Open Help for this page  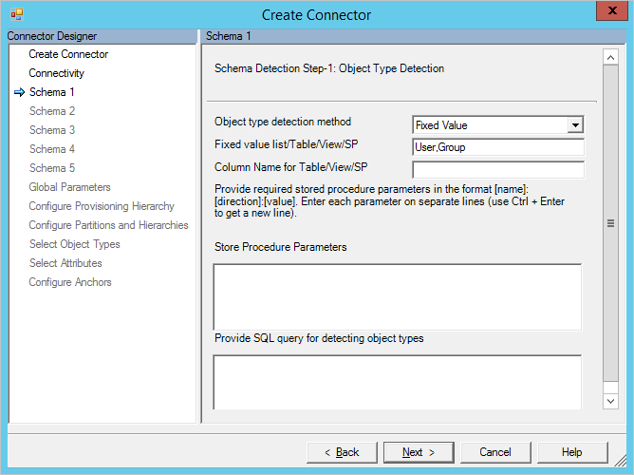572,452
